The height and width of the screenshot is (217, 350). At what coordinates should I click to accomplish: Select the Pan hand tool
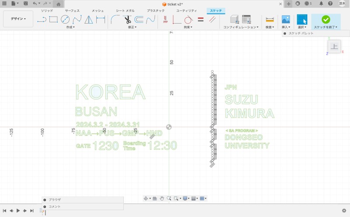point(162,198)
